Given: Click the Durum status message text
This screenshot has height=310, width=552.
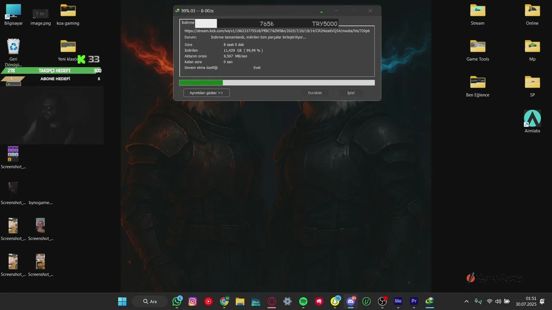Looking at the screenshot, I should pyautogui.click(x=259, y=37).
